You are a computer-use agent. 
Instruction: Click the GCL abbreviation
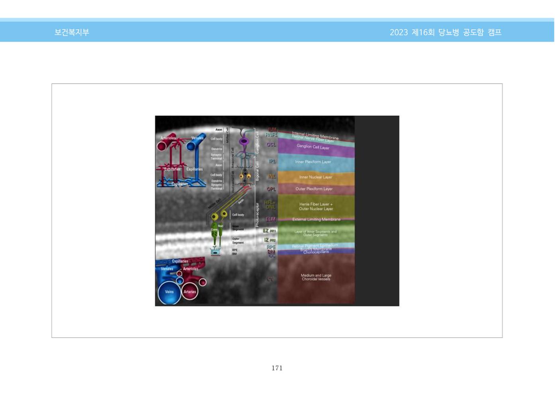tap(271, 144)
